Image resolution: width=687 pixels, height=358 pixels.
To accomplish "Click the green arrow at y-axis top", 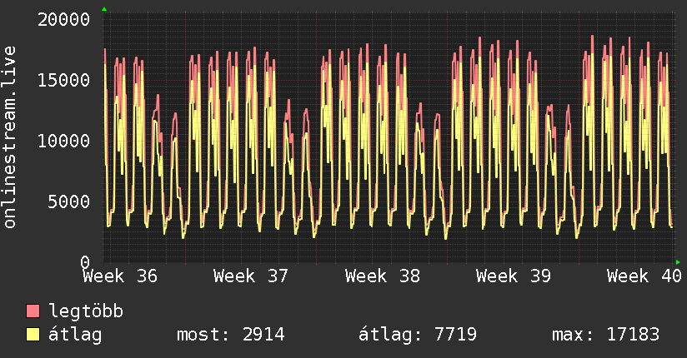I will (x=104, y=9).
